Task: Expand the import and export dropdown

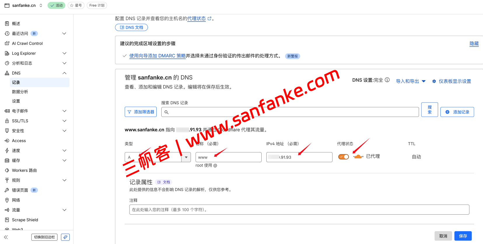Action: coord(411,81)
